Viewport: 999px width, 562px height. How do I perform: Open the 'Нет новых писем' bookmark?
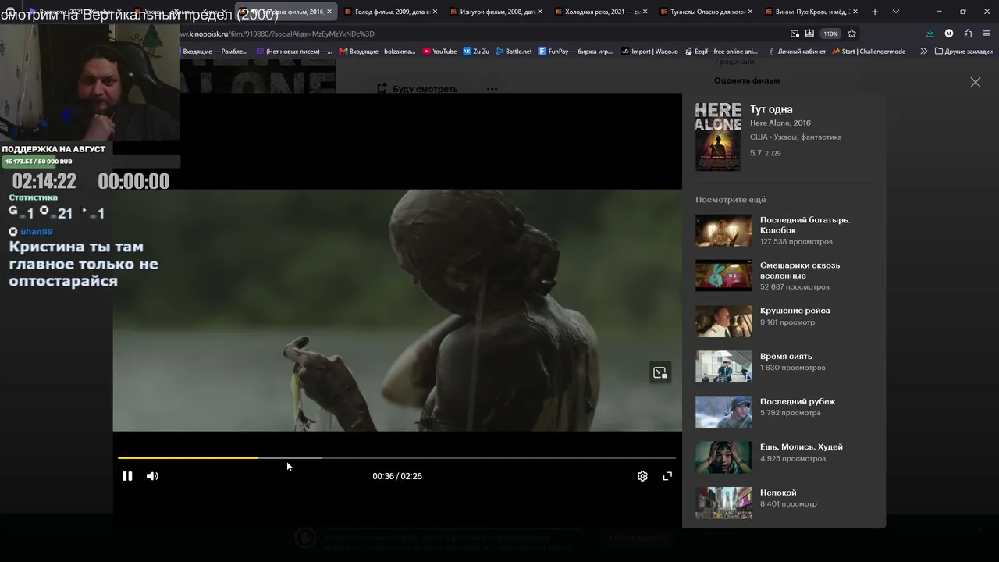pyautogui.click(x=295, y=52)
